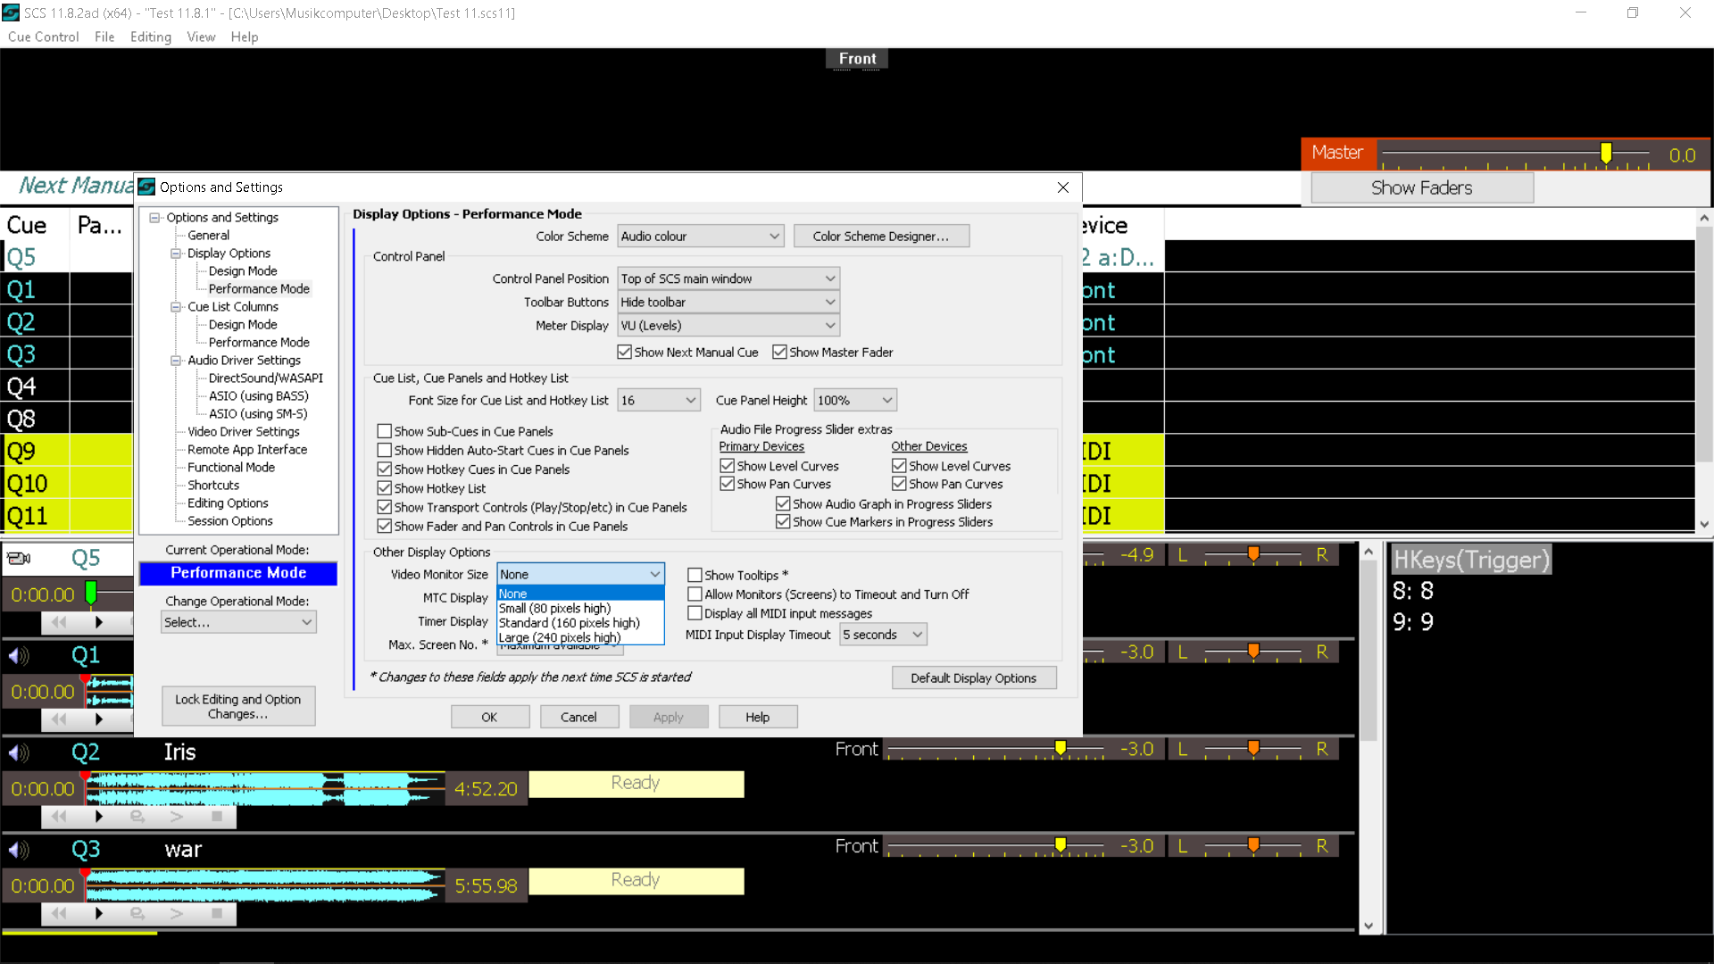The image size is (1714, 964).
Task: Click the Q2 Iris waveform progress display
Action: 264,788
